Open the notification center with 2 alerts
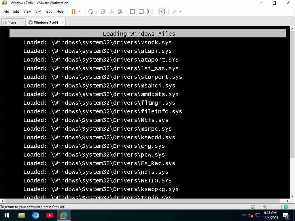This screenshot has width=295, height=221. (x=286, y=216)
